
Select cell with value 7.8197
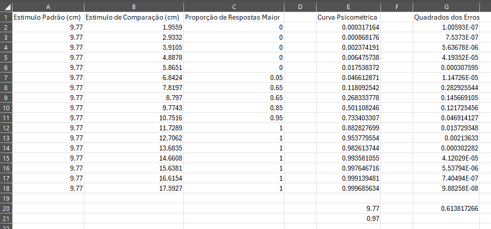click(x=134, y=88)
